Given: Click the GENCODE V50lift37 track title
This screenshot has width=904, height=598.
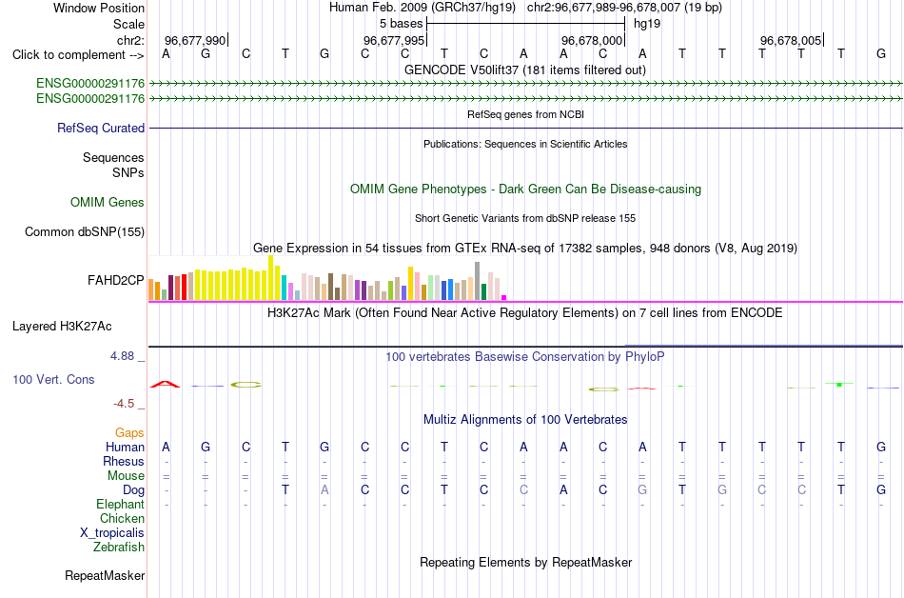Looking at the screenshot, I should click(525, 70).
